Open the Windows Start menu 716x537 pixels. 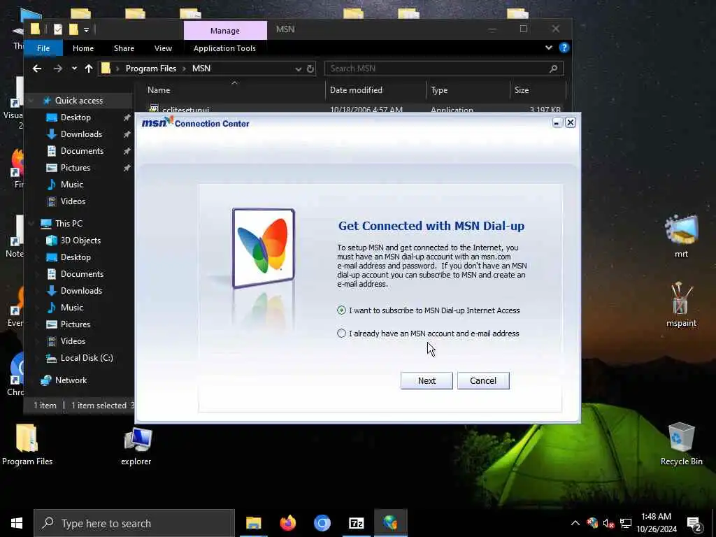(17, 523)
